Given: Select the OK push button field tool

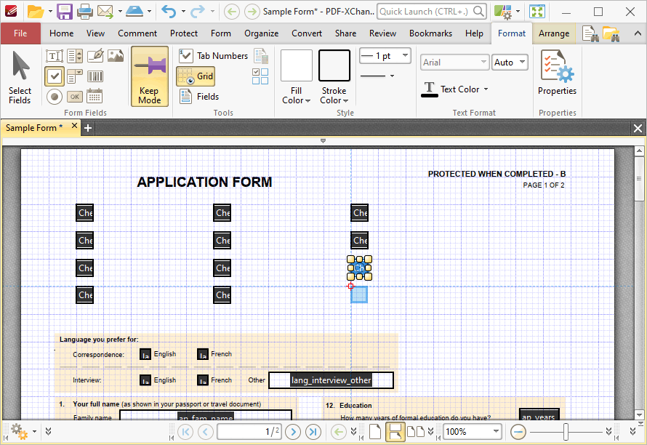Looking at the screenshot, I should (x=75, y=97).
